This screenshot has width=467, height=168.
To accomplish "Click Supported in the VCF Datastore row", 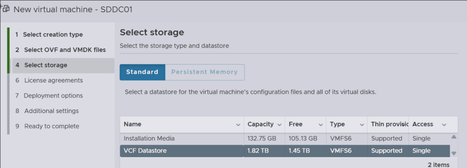I will (386, 151).
